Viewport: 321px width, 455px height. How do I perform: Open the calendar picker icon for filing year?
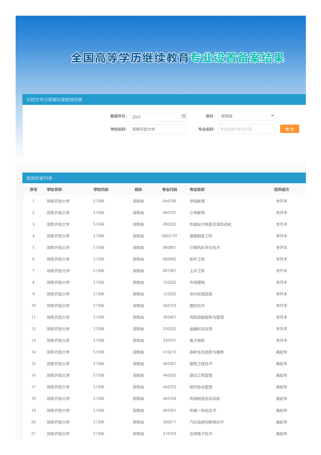tap(183, 116)
